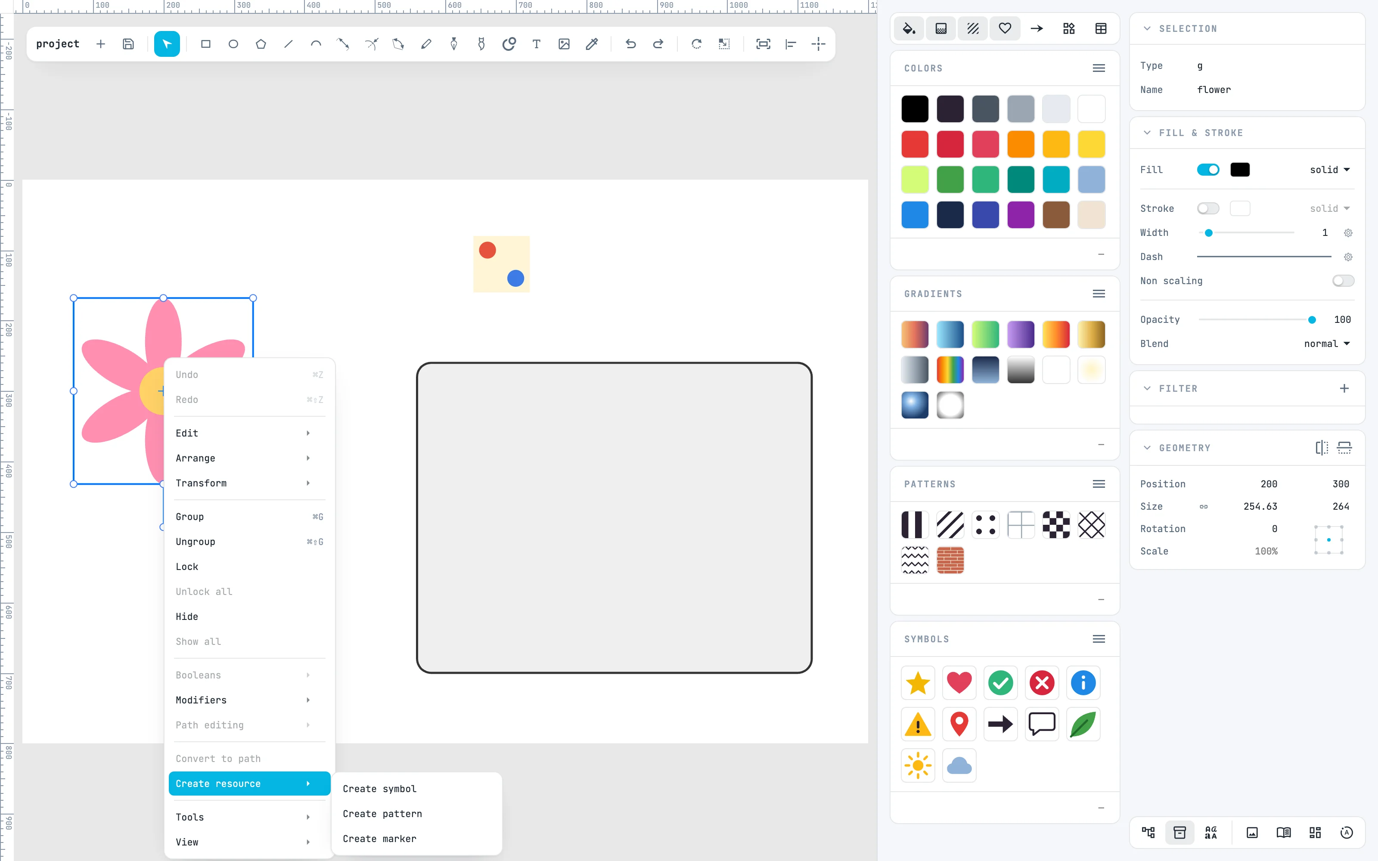1378x861 pixels.
Task: Toggle the size aspect ratio link
Action: point(1203,506)
